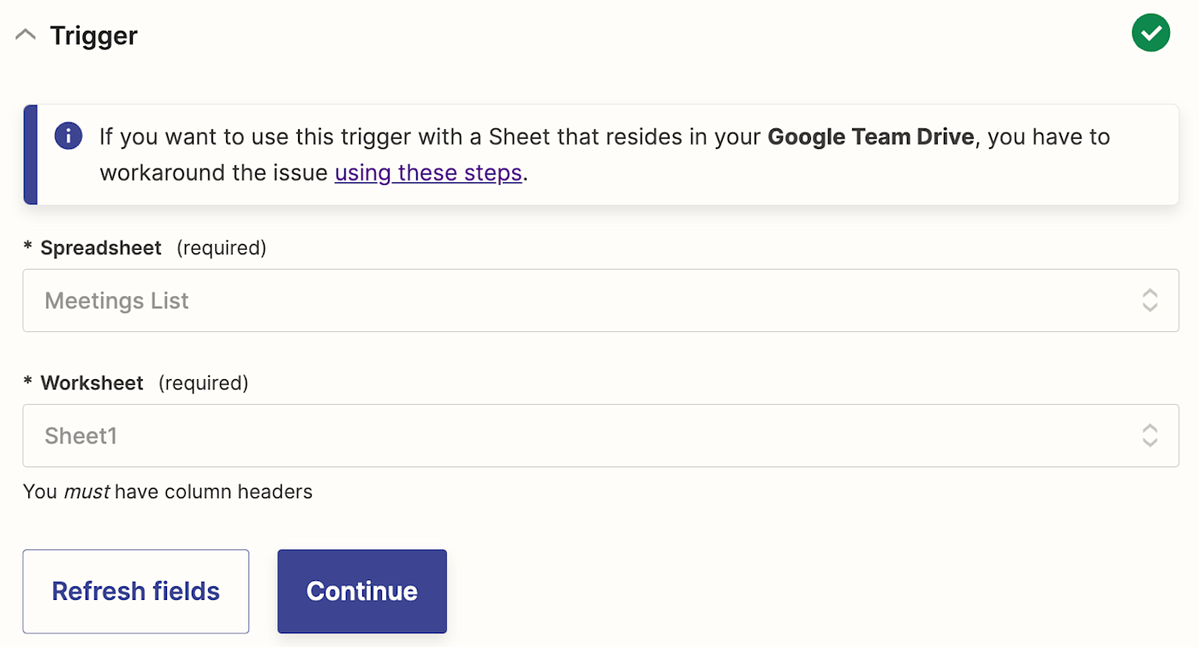Viewport: 1199px width, 647px height.
Task: Open the "using these steps" link
Action: coord(428,173)
